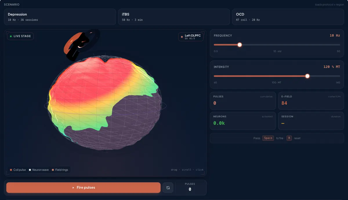Click the PULSES cumulative card
Screen dimensions: 348x200
click(x=243, y=101)
